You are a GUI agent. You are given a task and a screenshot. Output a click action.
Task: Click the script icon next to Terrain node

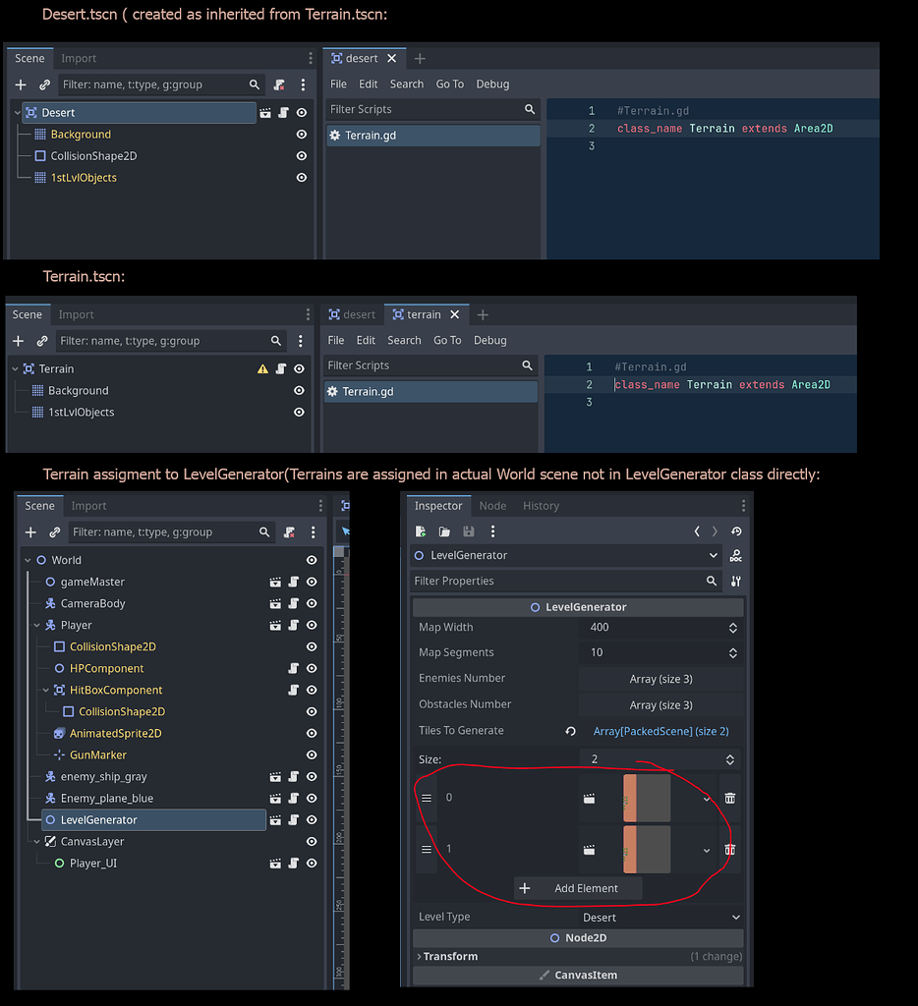tap(280, 368)
